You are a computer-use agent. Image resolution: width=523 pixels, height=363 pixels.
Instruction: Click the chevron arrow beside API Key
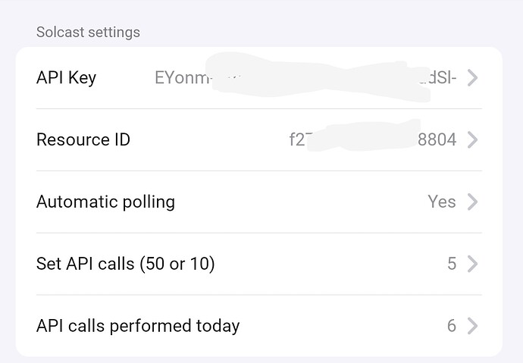pyautogui.click(x=472, y=78)
